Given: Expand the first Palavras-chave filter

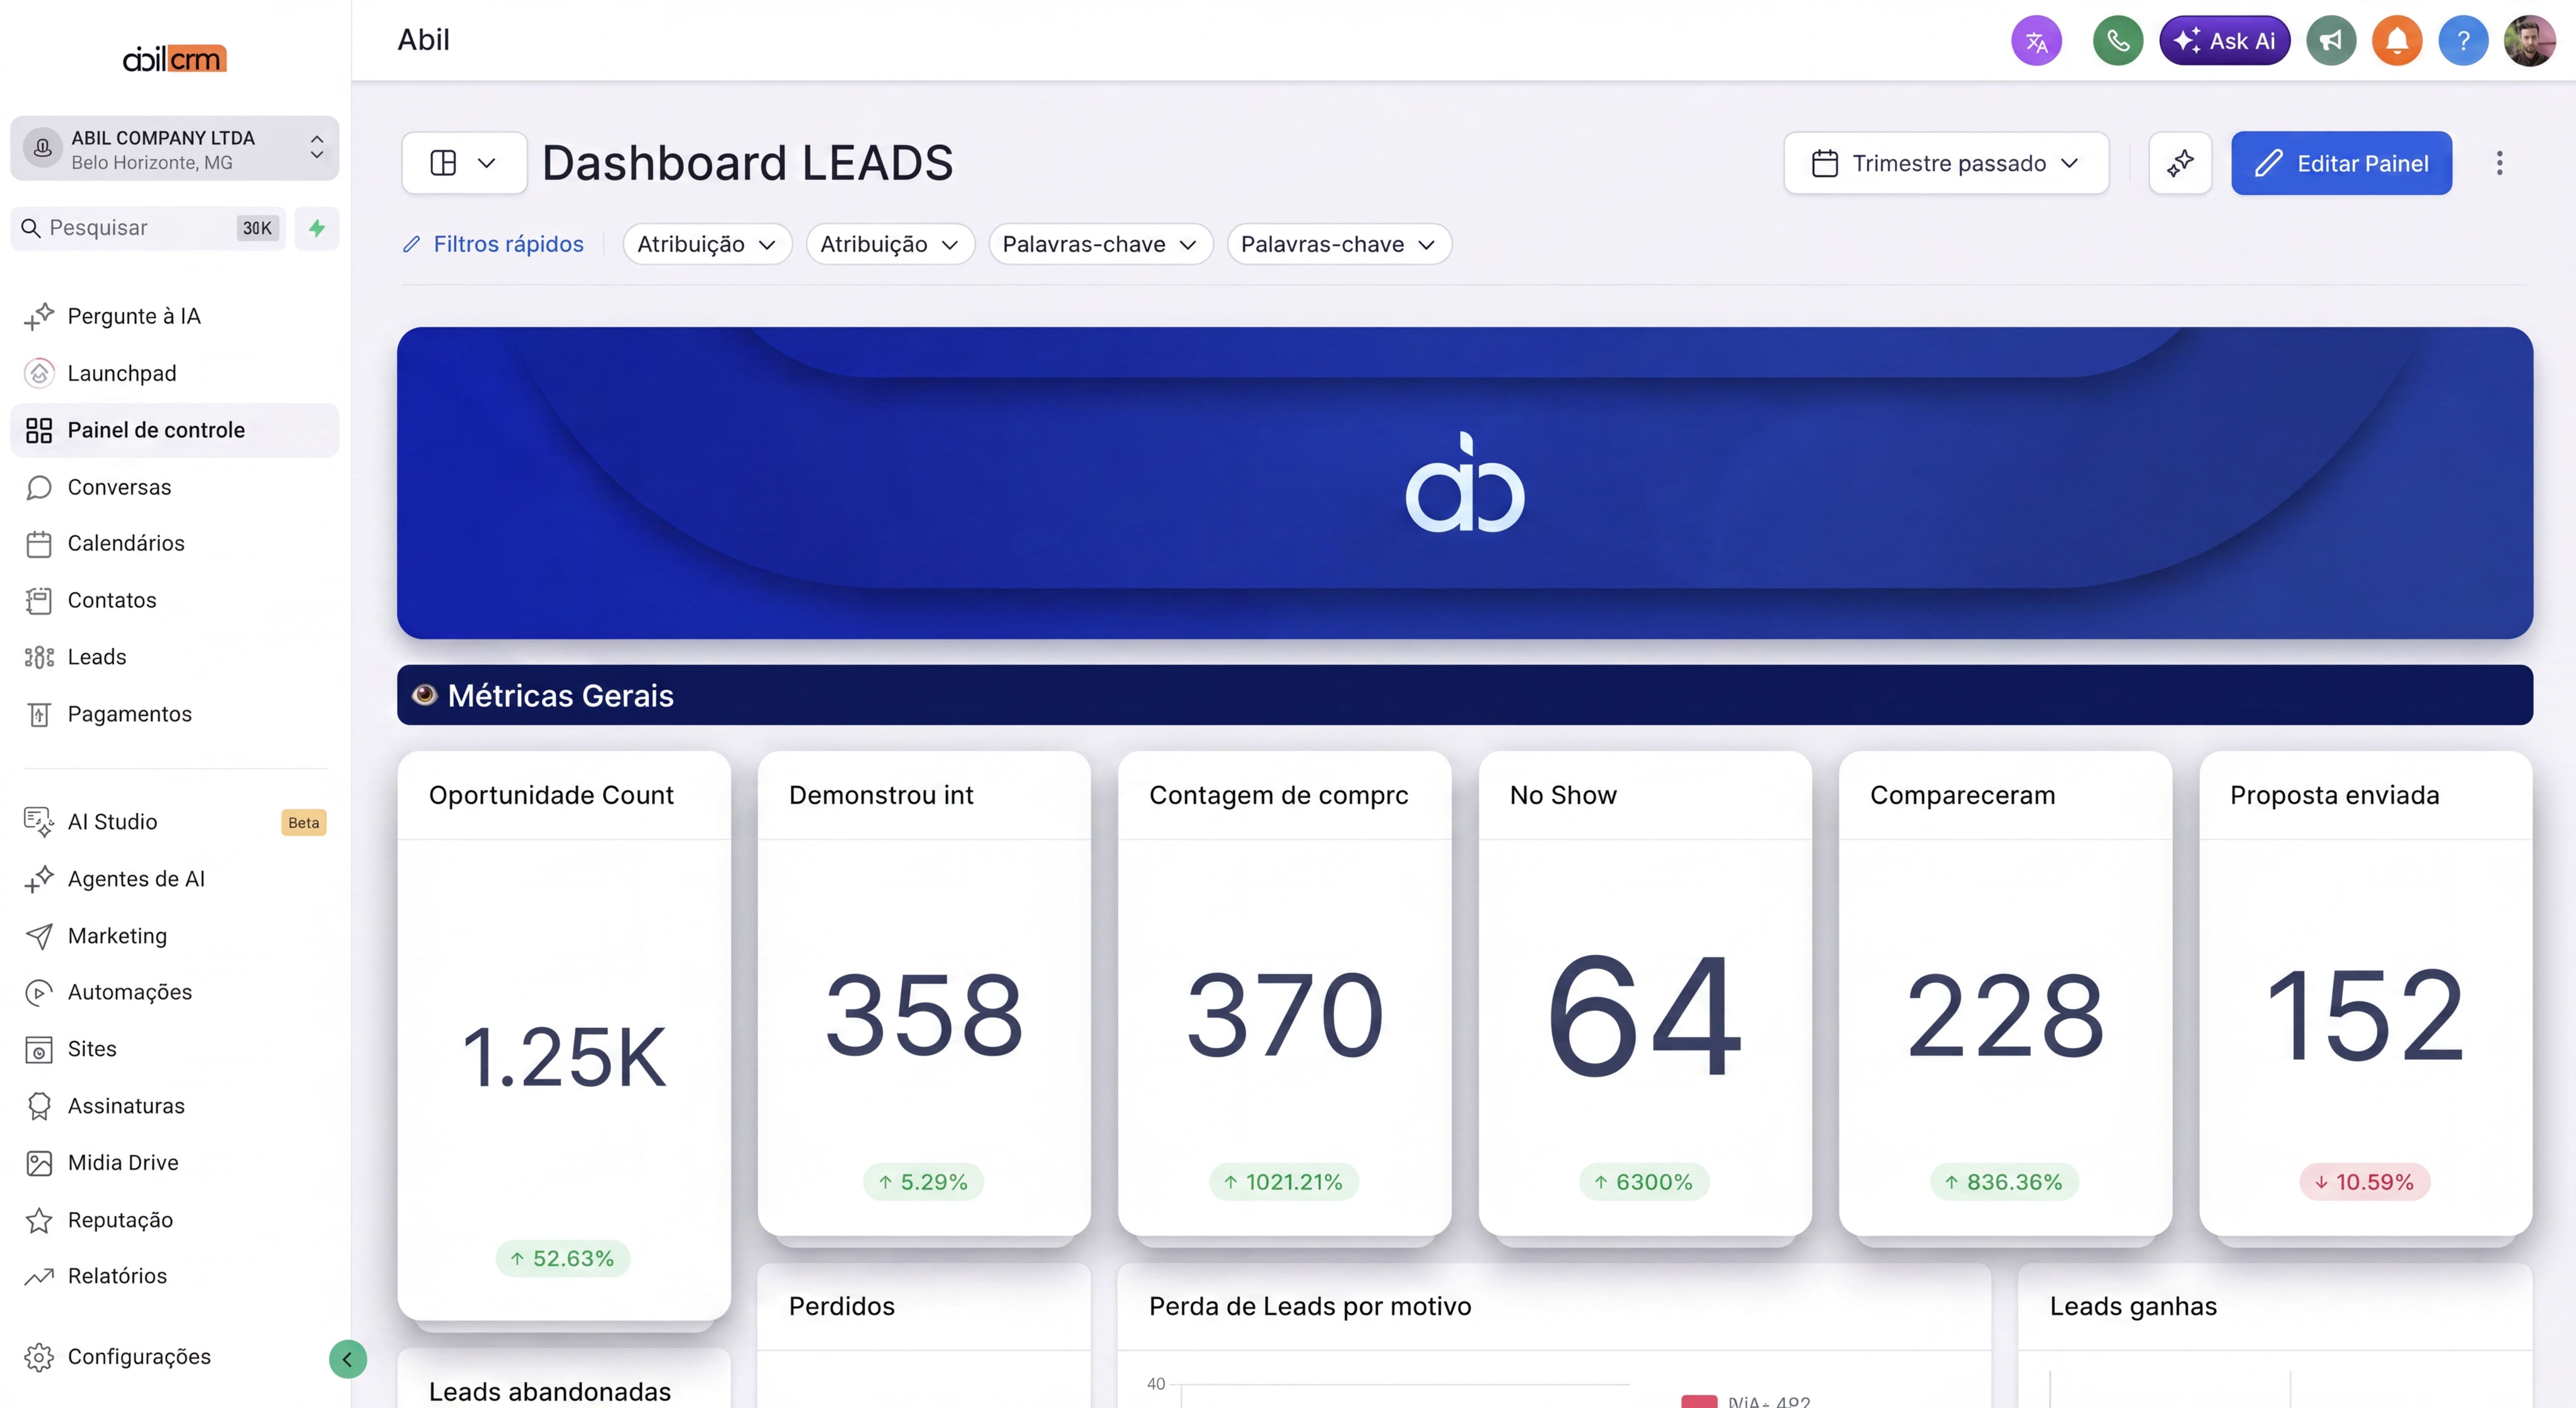Looking at the screenshot, I should coord(1100,244).
